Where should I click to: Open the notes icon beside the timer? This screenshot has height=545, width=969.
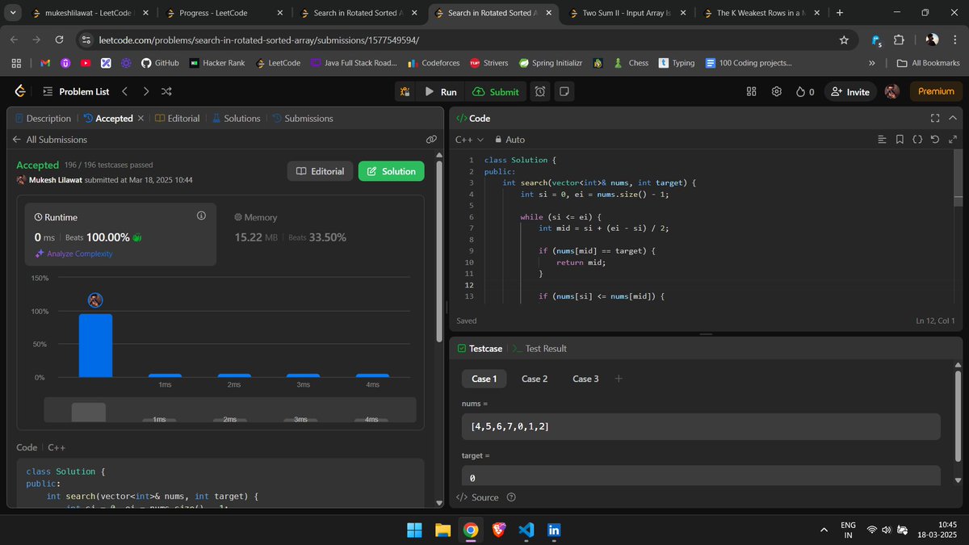coord(564,92)
